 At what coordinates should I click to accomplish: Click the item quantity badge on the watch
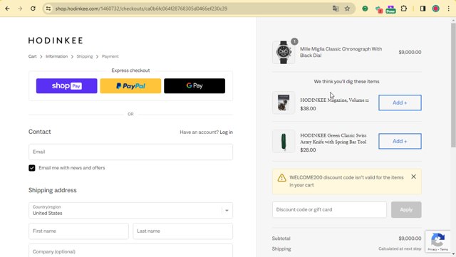pyautogui.click(x=294, y=41)
